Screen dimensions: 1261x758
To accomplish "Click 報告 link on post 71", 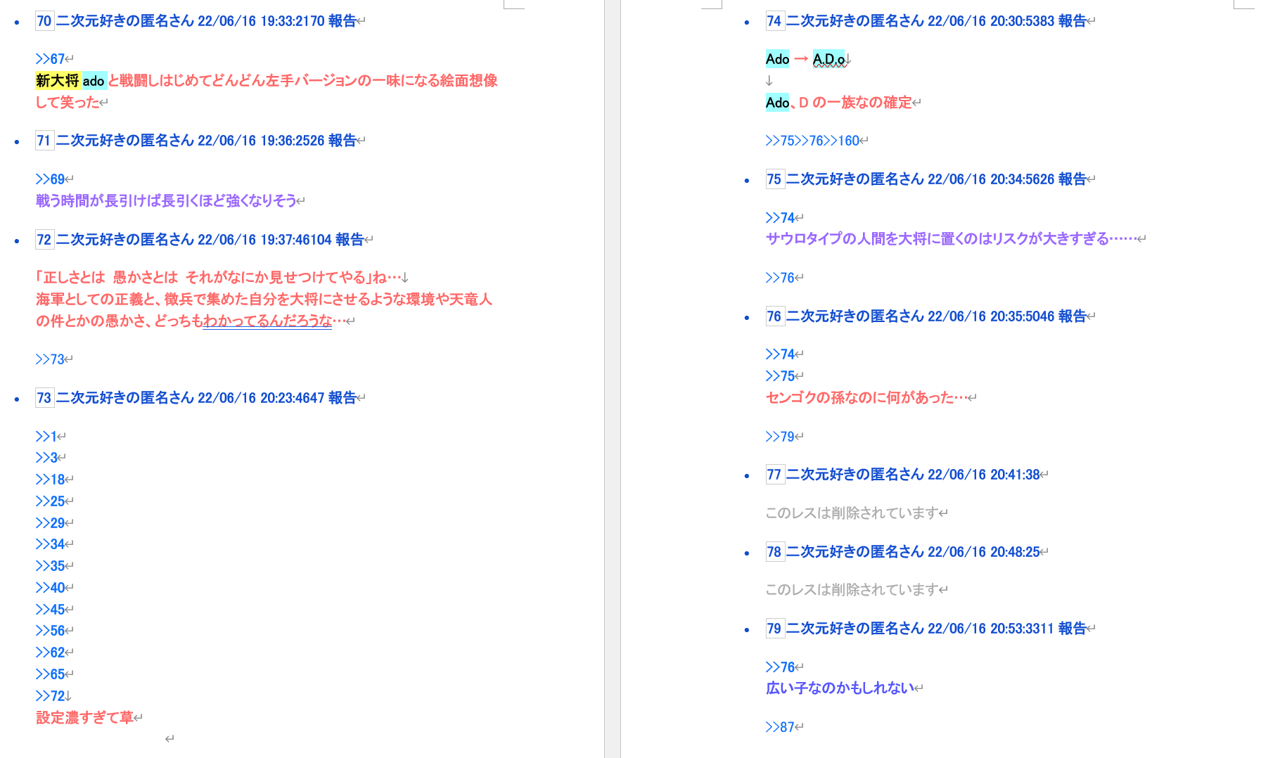I will (342, 141).
